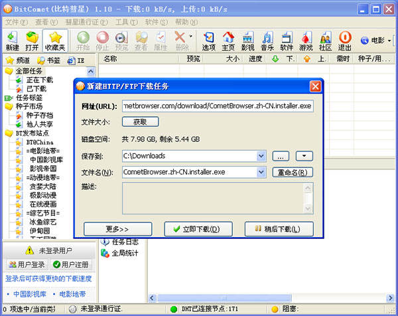The height and width of the screenshot is (316, 398).
Task: Open the 查看(V) menu
Action: pos(46,22)
